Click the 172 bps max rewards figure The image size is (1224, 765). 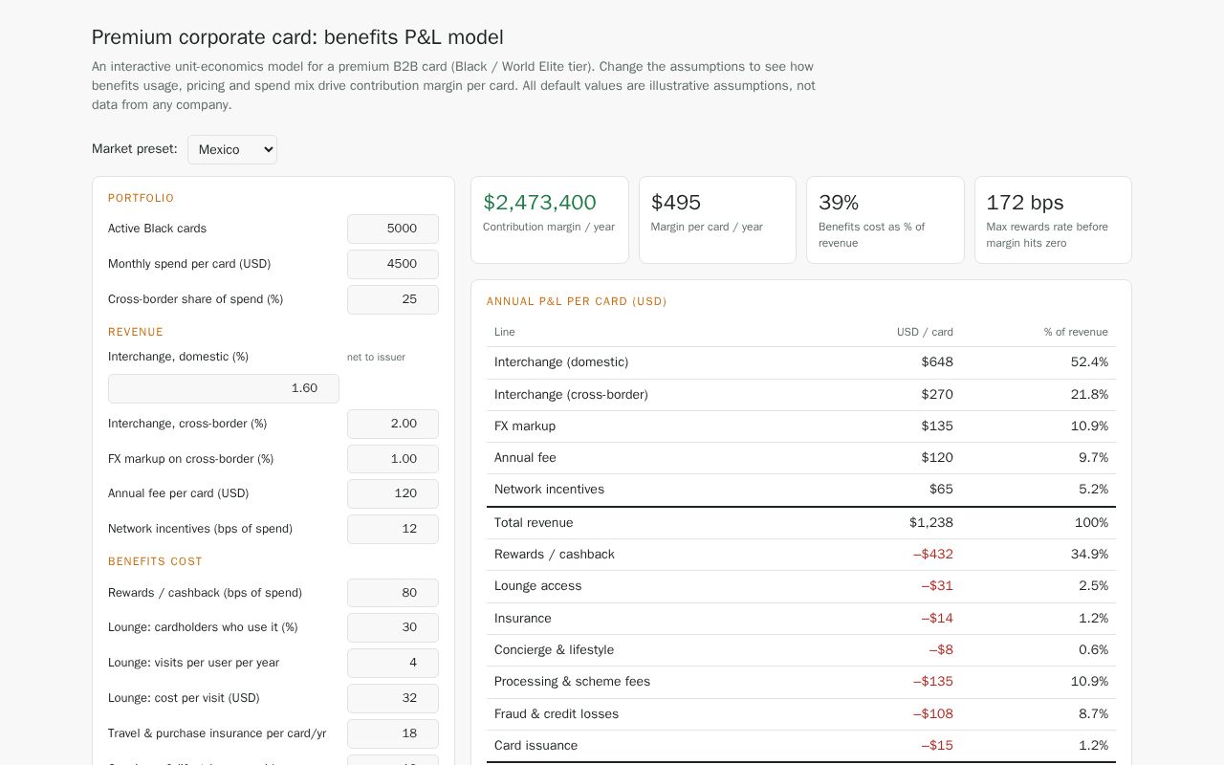point(1025,203)
